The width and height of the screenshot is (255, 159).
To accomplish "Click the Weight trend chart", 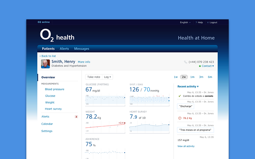I will pyautogui.click(x=105, y=127).
